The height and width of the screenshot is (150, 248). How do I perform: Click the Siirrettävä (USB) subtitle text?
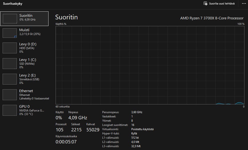(29, 79)
